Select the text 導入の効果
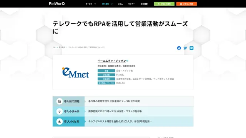The height and width of the screenshot is (138, 246). (71, 122)
